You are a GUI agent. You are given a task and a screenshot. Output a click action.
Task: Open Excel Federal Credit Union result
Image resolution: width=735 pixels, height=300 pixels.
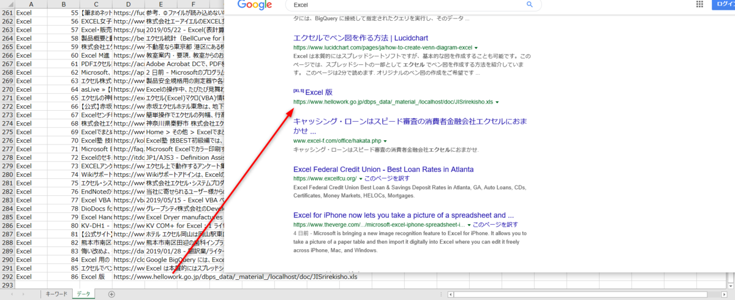tap(383, 169)
